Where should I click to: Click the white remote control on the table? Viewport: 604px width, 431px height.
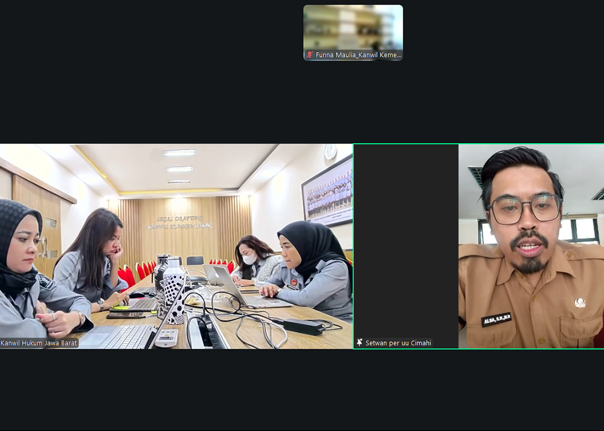click(167, 338)
